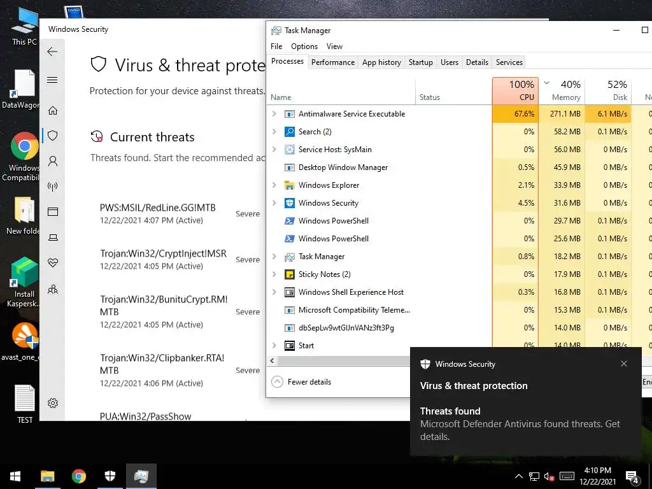The height and width of the screenshot is (489, 652).
Task: Click taskbar clock showing 4:10 PM
Action: [597, 476]
